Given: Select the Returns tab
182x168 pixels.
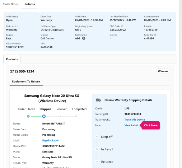Looking at the screenshot, I should click(30, 4).
